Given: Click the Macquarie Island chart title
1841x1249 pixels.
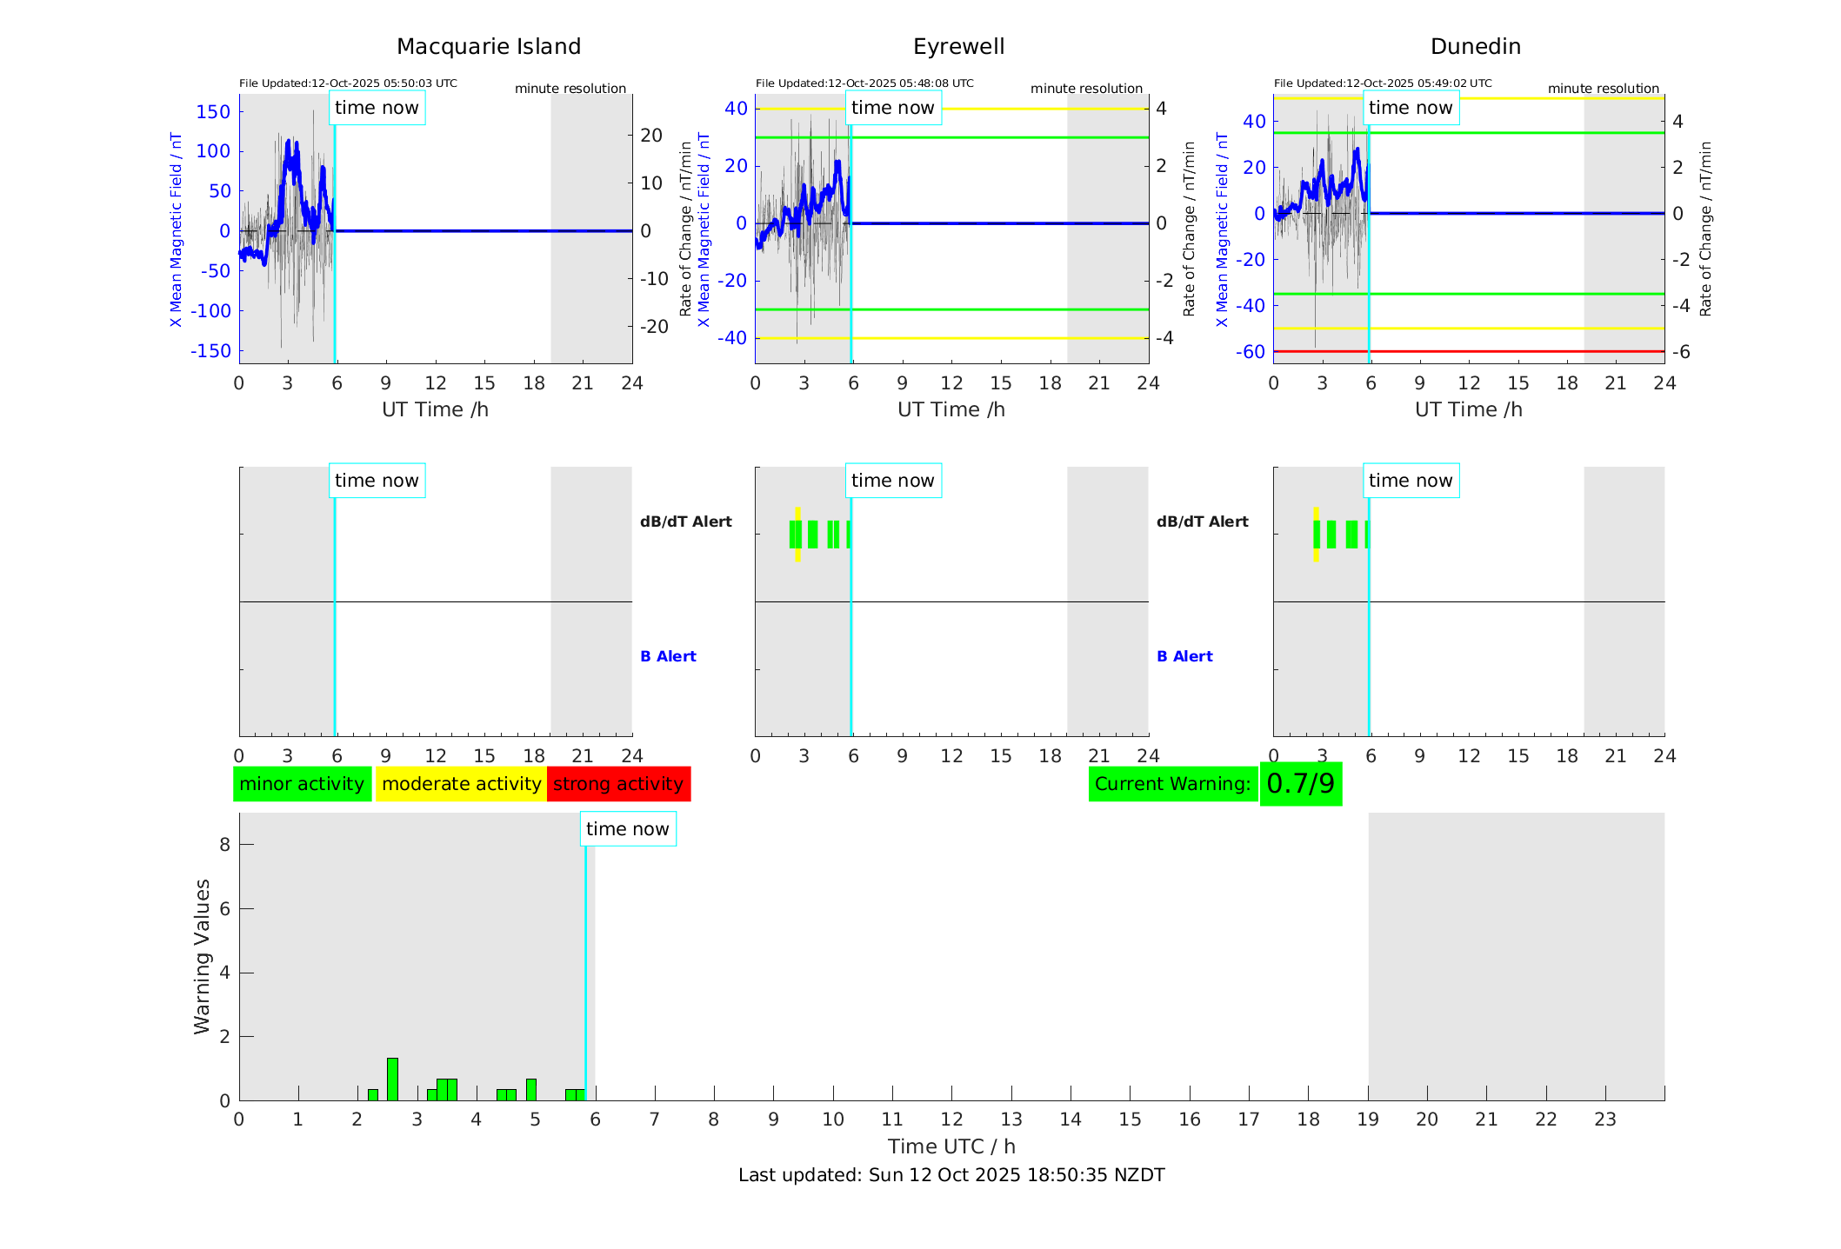Looking at the screenshot, I should 489,47.
